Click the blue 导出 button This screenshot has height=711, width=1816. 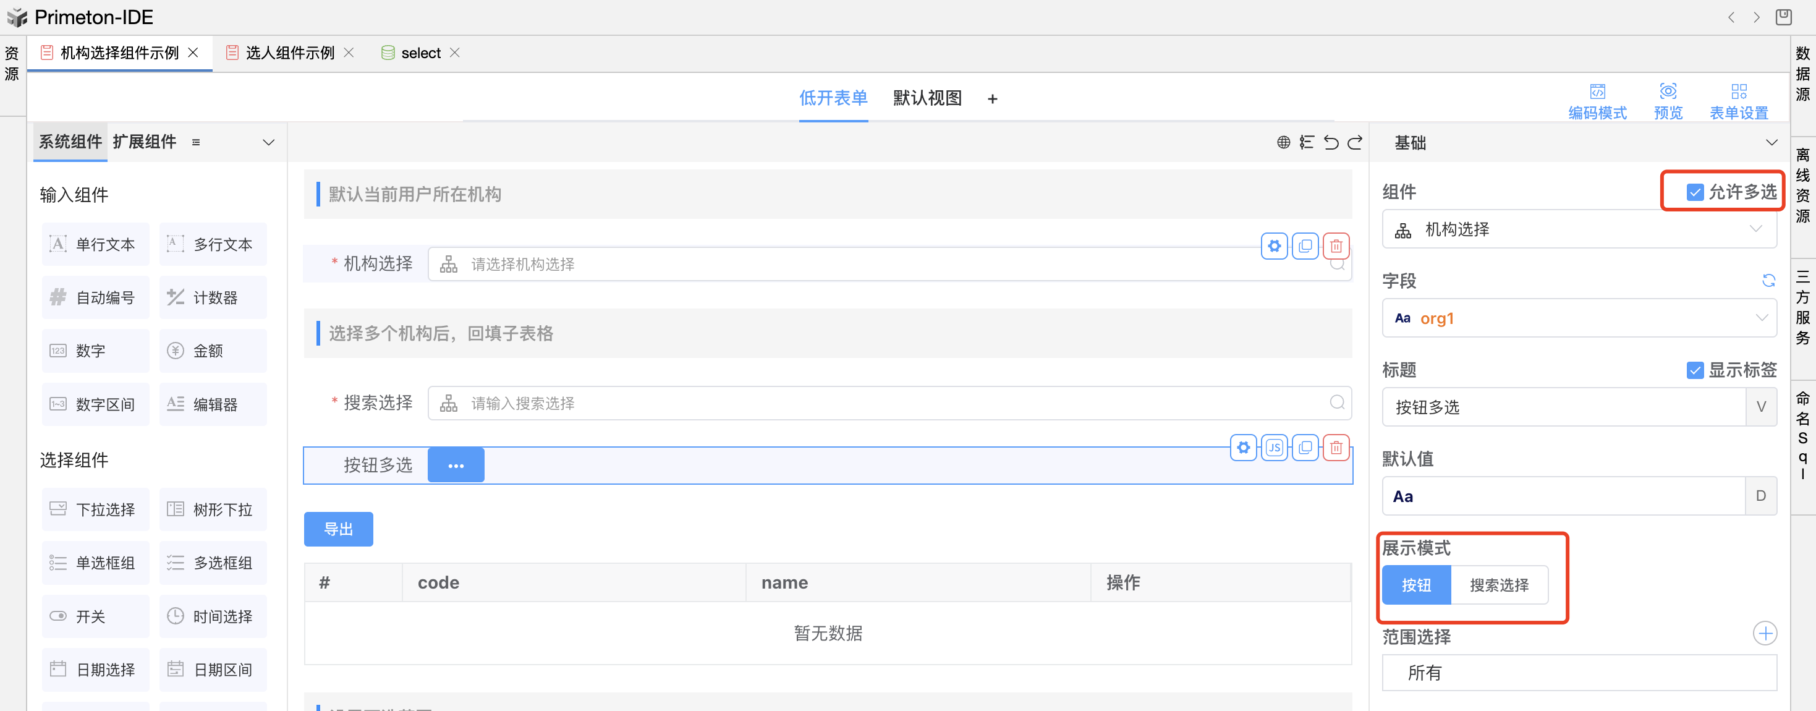point(337,529)
